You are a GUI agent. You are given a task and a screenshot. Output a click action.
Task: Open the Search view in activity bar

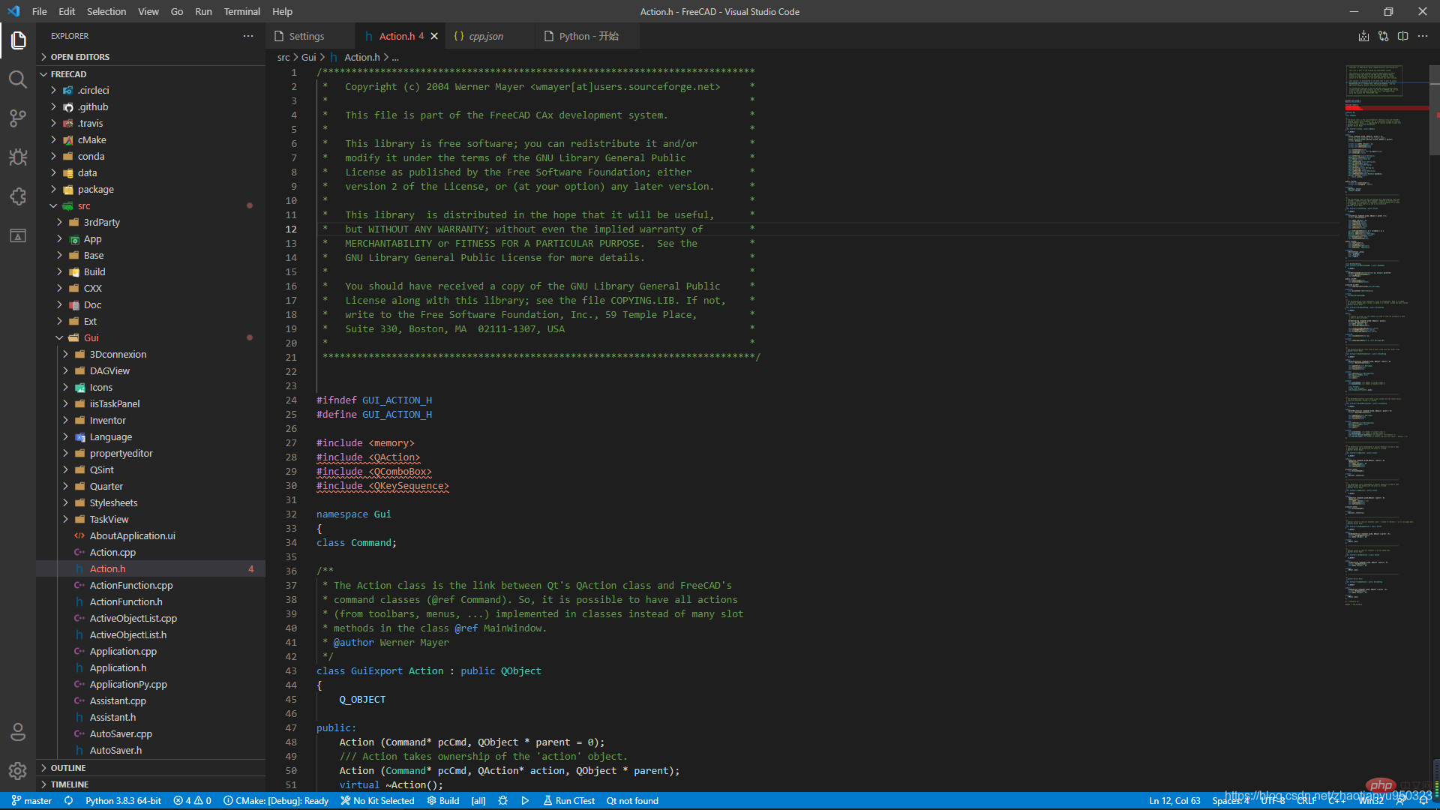tap(18, 79)
